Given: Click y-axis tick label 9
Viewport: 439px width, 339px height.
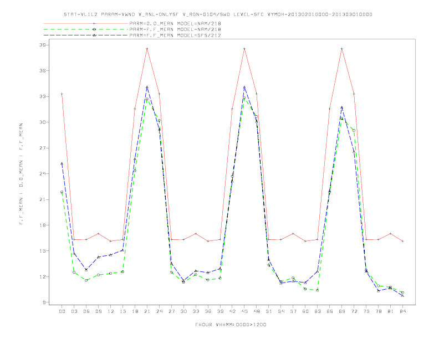Looking at the screenshot, I should (x=44, y=302).
